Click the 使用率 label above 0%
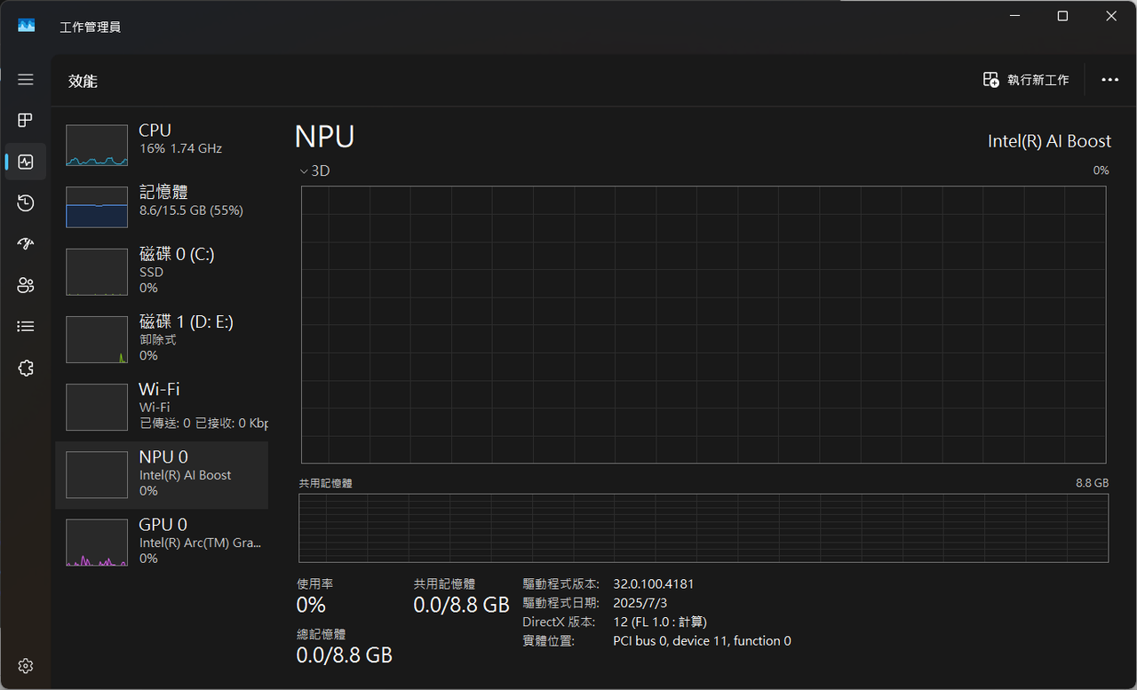This screenshot has width=1137, height=690. [315, 584]
